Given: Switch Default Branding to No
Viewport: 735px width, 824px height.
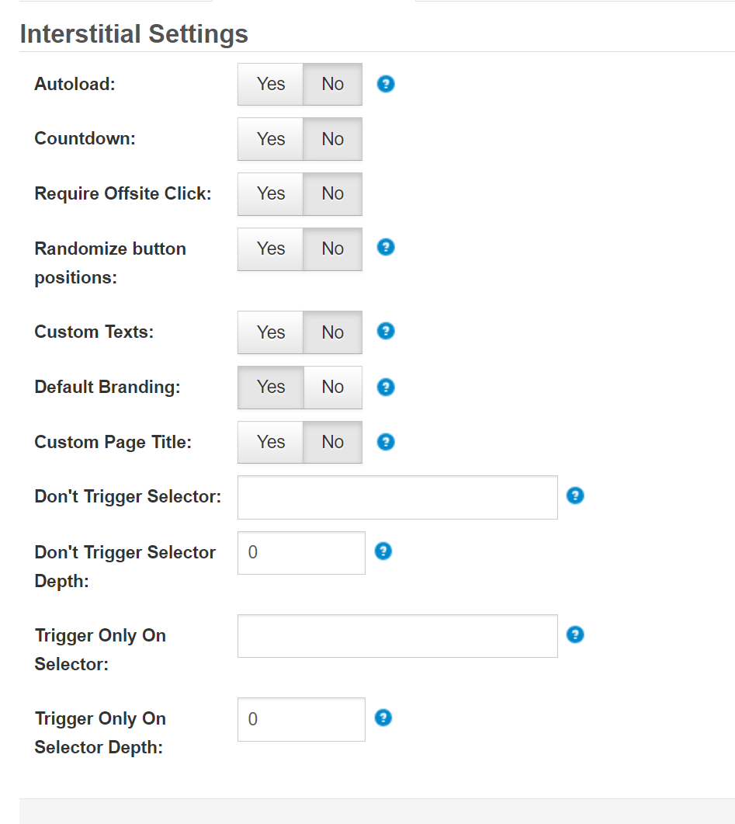Looking at the screenshot, I should coord(332,387).
